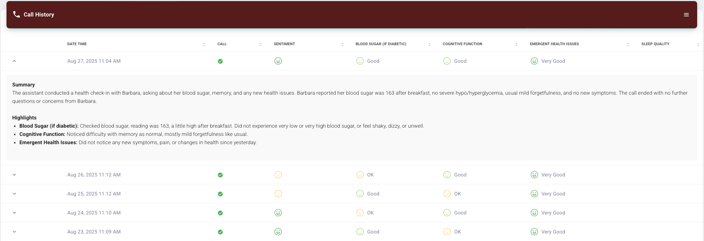Click the sentiment smiley for Aug 24 call
This screenshot has width=704, height=241.
278,213
